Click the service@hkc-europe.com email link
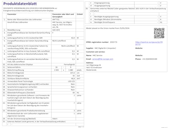Image resolution: width=171 pixels, height=128 pixels. (103, 59)
